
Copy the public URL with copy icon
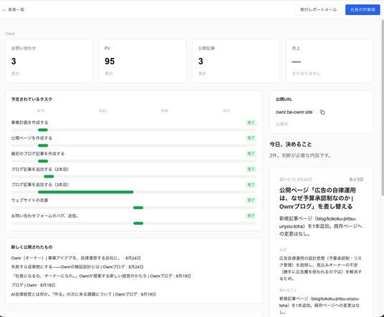(322, 112)
